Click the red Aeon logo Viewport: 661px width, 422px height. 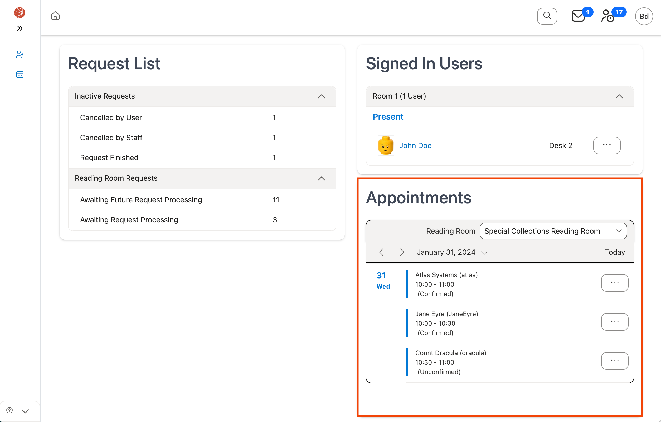coord(19,12)
